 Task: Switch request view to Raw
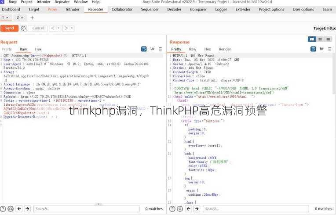(23, 49)
